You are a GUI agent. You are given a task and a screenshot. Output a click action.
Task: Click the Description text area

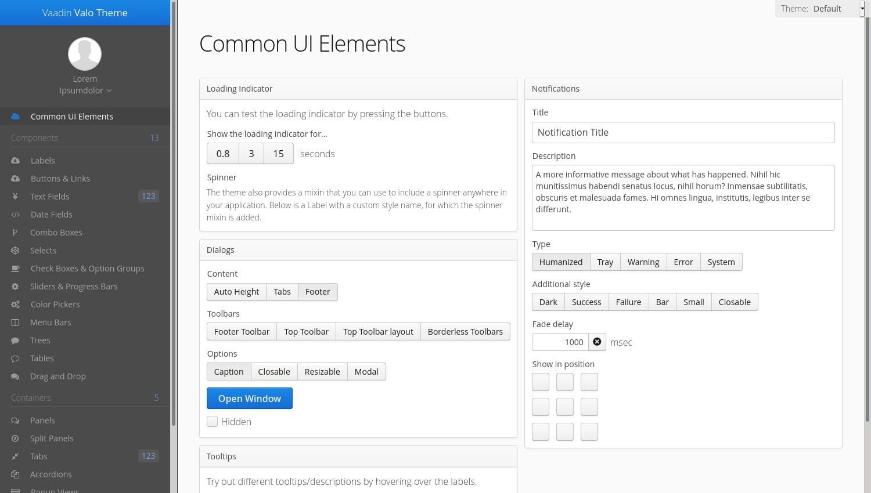point(683,198)
